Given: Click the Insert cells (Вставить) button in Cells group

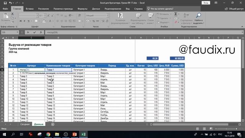Looking at the screenshot, I should click(164, 14).
